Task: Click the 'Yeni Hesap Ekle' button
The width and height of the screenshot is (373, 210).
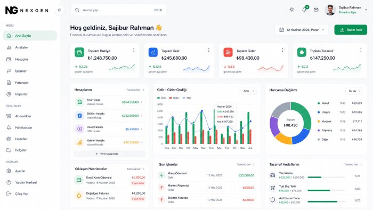Action: coord(109,154)
